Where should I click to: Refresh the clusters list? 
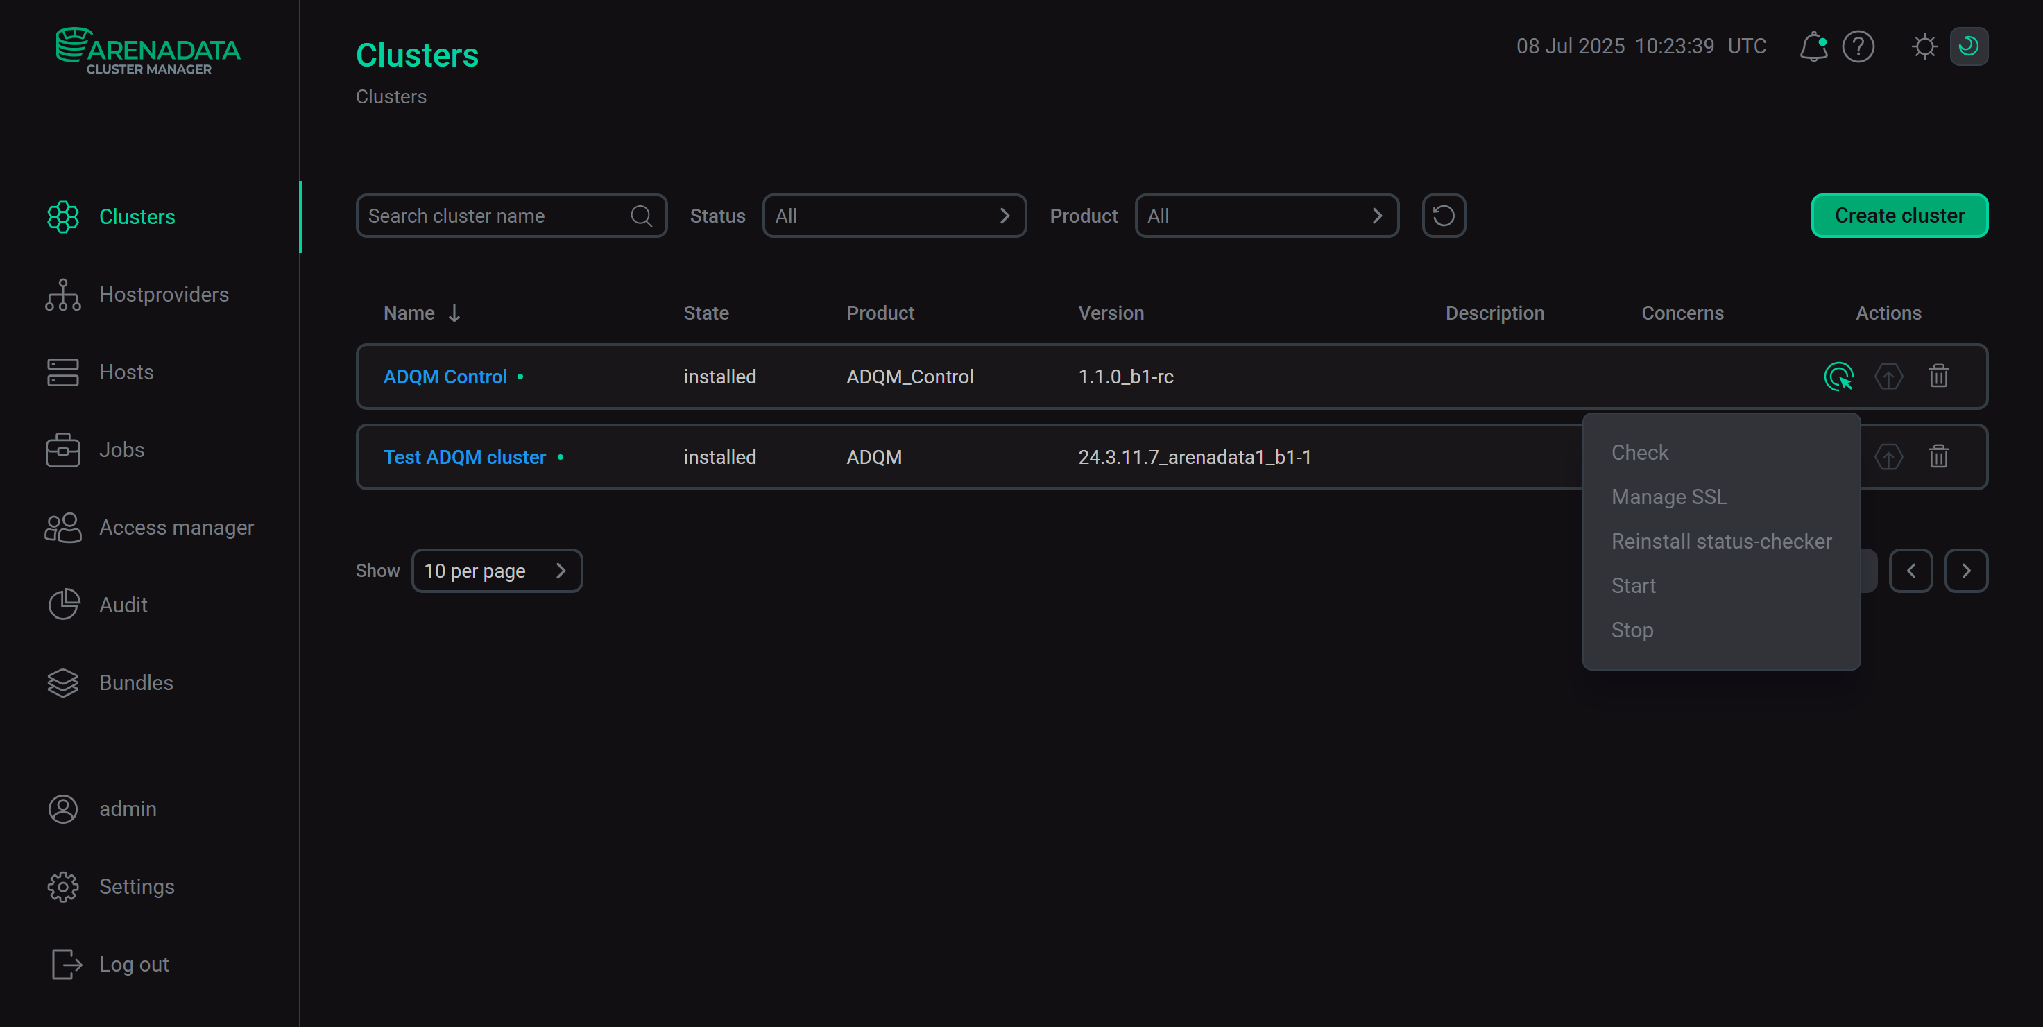pyautogui.click(x=1443, y=215)
